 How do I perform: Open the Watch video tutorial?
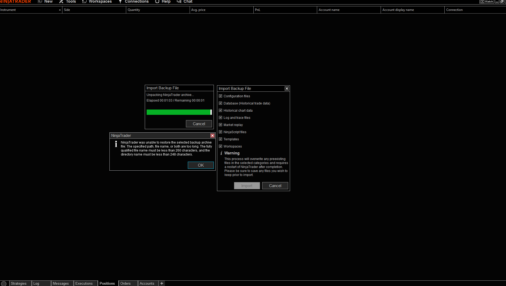(486, 2)
